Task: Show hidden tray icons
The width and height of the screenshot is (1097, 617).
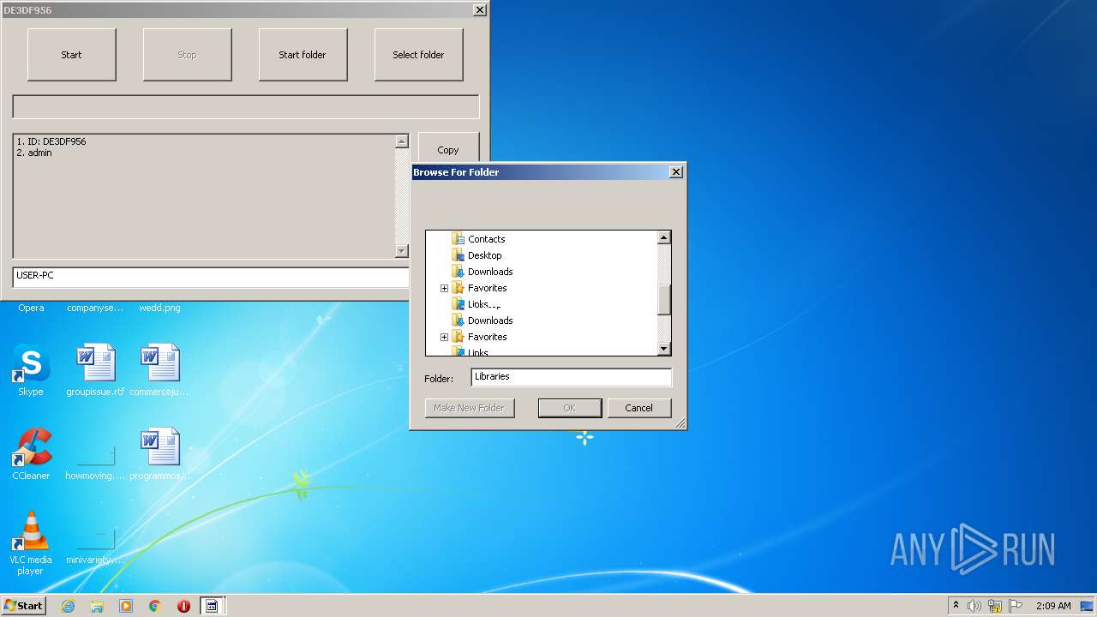Action: click(x=956, y=605)
